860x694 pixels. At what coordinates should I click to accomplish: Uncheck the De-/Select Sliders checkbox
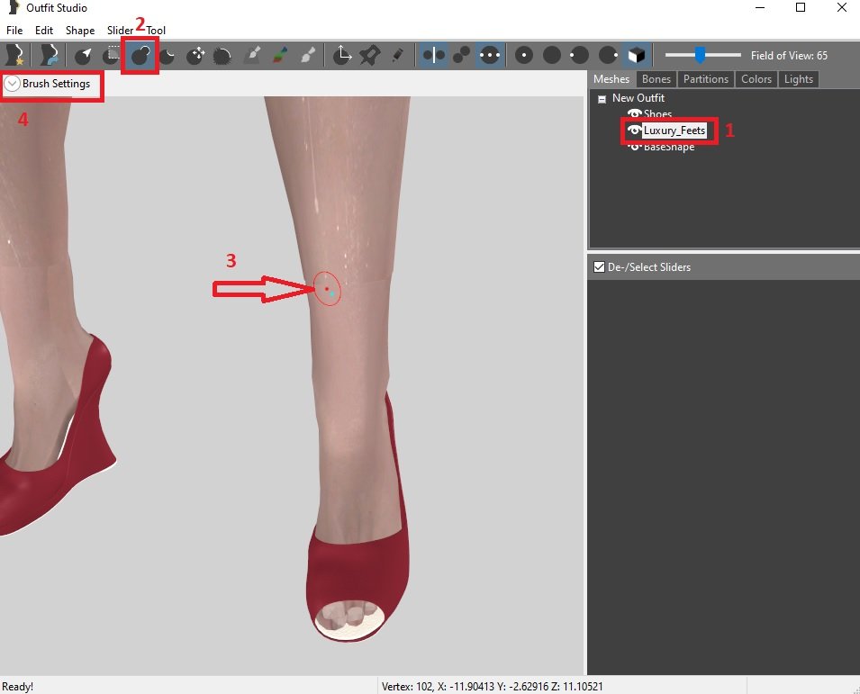point(599,267)
